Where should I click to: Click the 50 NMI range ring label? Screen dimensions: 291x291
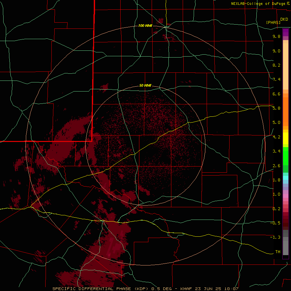point(145,85)
